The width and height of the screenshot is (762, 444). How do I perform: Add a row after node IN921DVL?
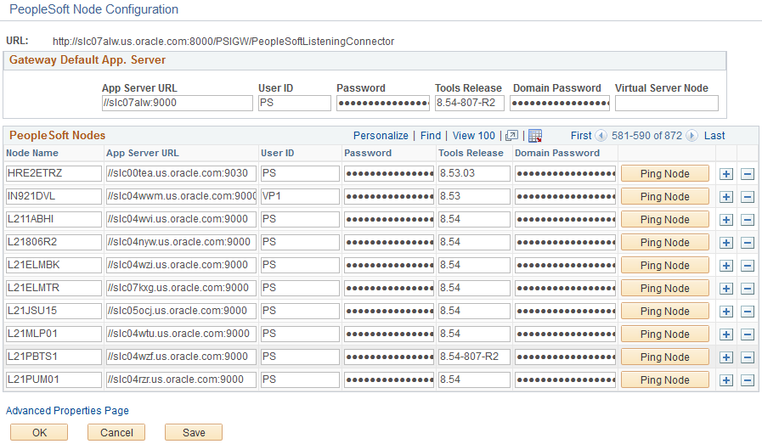(726, 197)
